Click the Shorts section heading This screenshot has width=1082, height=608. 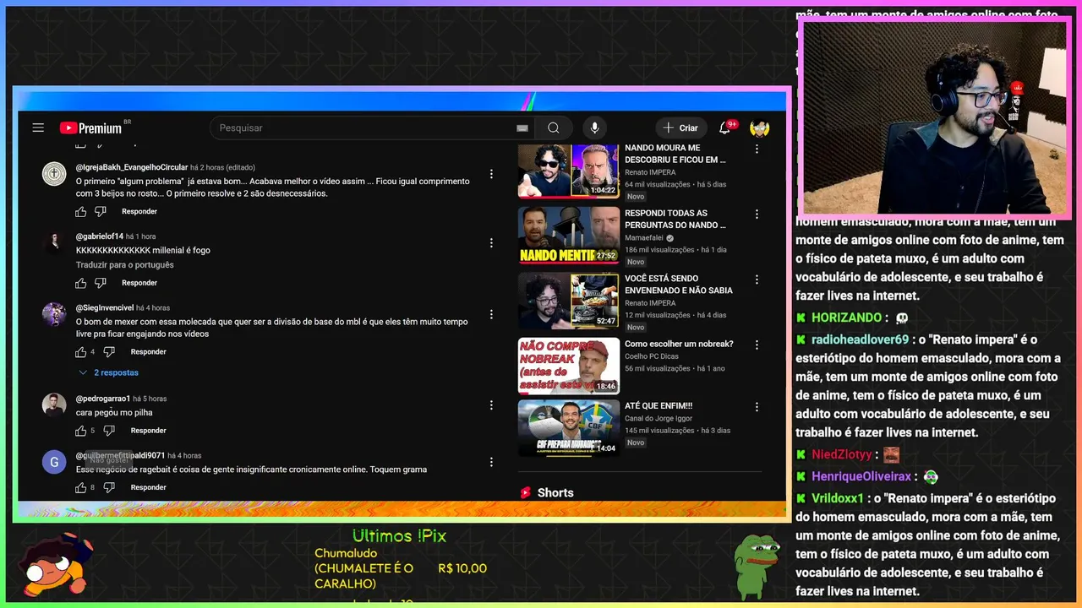click(555, 492)
